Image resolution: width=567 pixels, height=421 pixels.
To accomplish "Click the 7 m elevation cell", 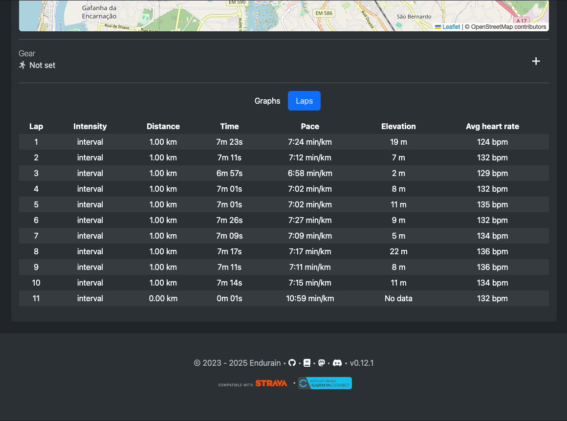I will pos(398,158).
